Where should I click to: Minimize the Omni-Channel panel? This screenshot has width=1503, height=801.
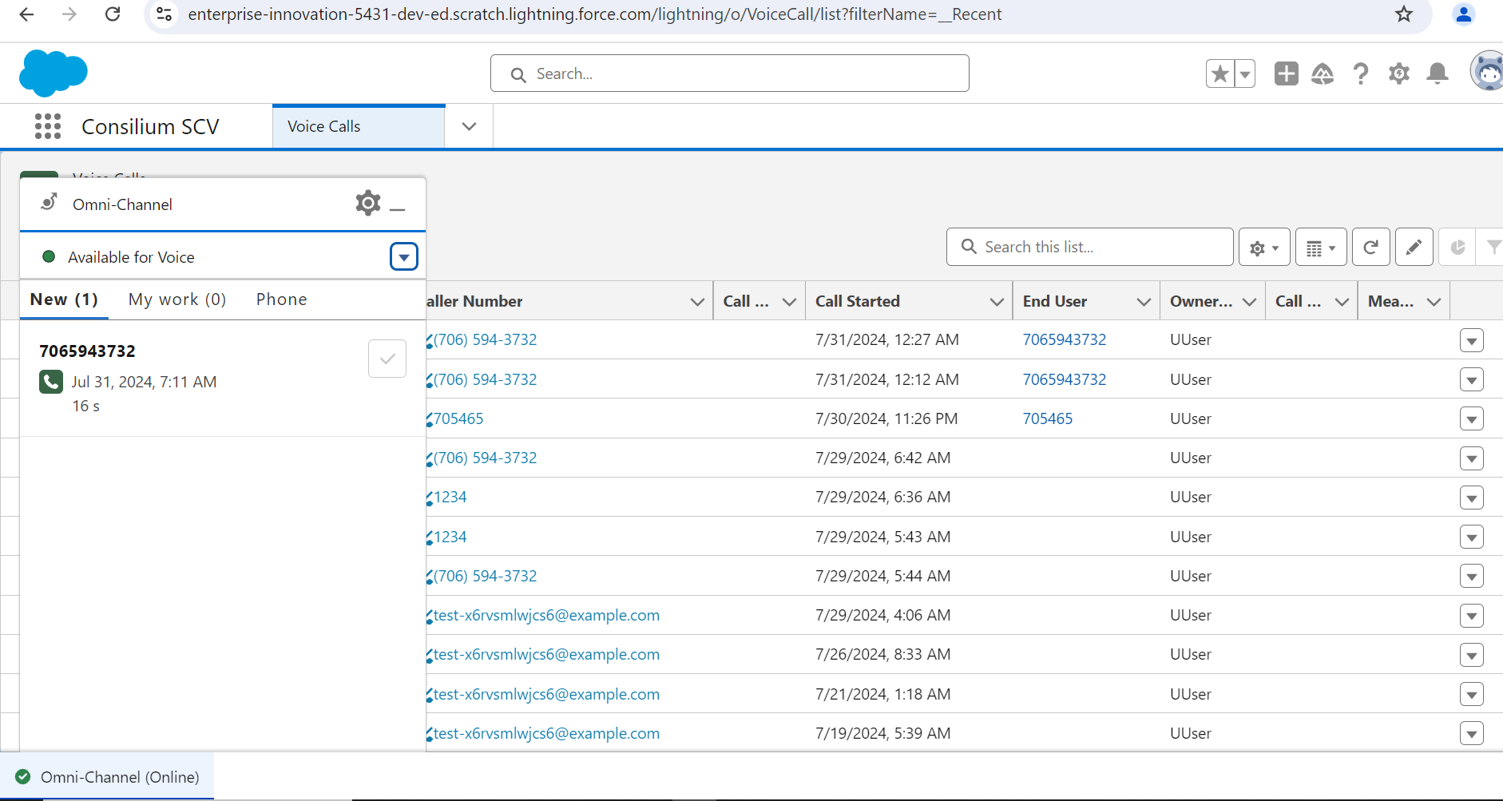click(398, 207)
